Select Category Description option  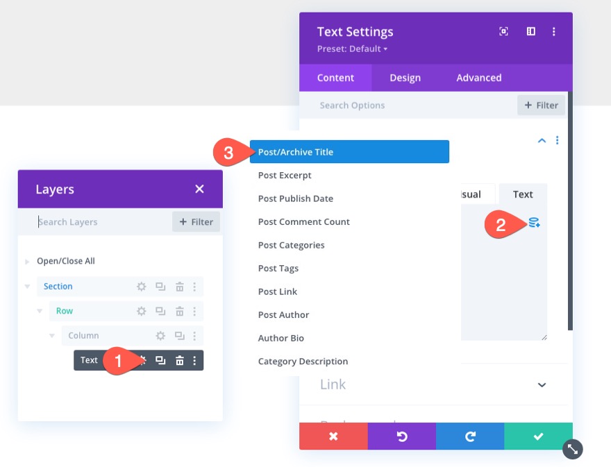pyautogui.click(x=303, y=362)
